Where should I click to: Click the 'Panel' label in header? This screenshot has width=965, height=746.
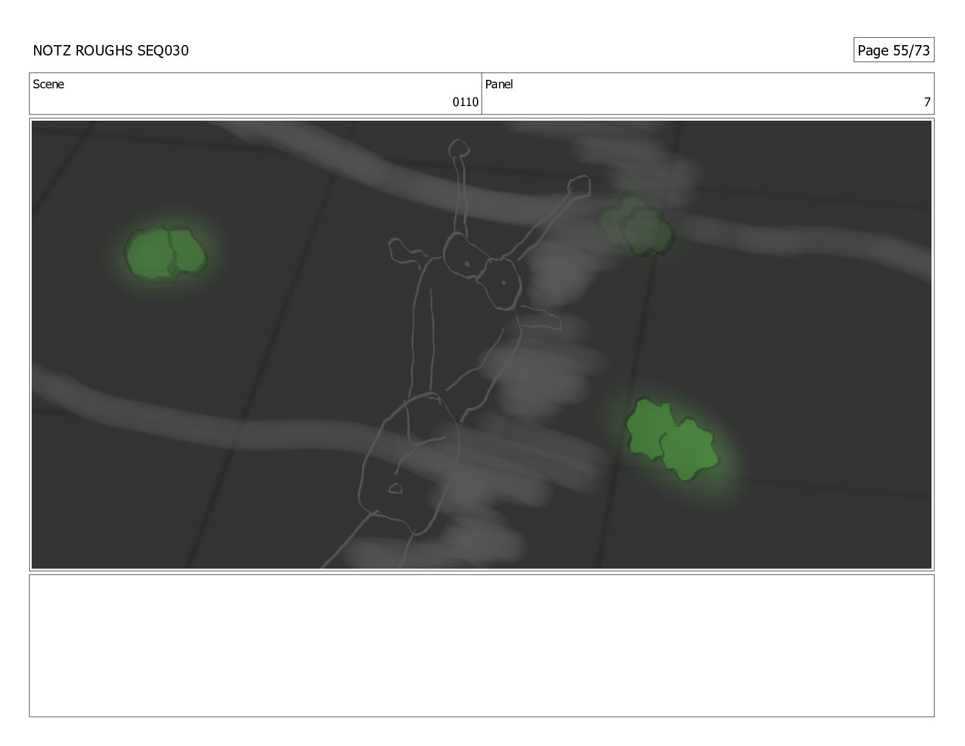(x=499, y=84)
